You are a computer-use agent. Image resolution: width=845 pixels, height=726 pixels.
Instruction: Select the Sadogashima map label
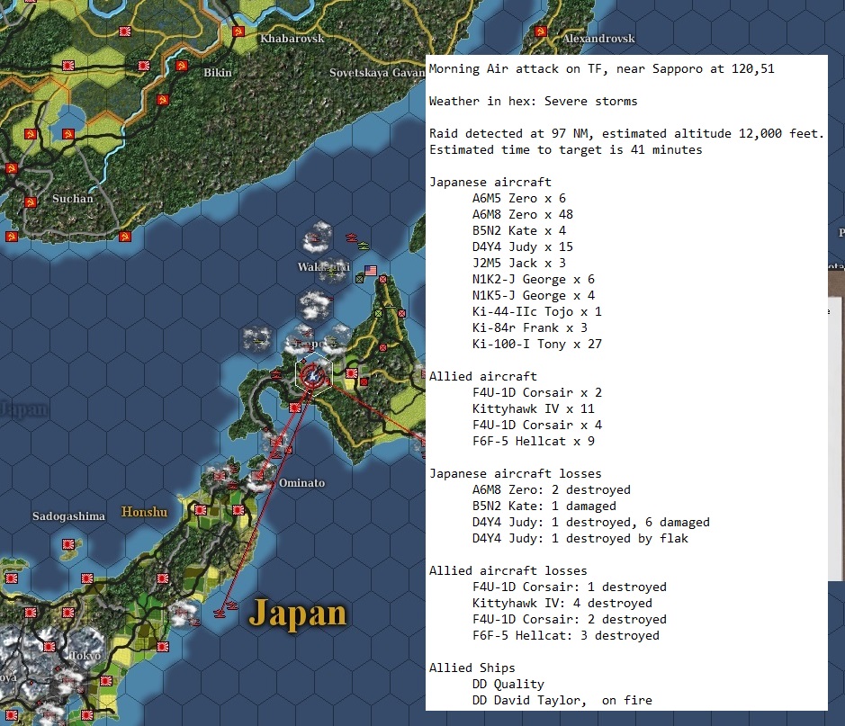point(68,516)
